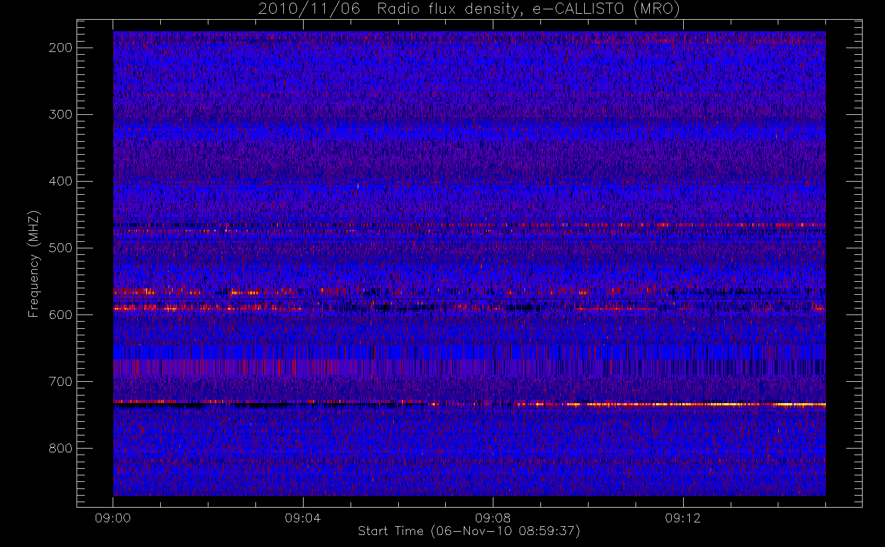
Task: Click time tick label '09:08'
Action: click(493, 518)
